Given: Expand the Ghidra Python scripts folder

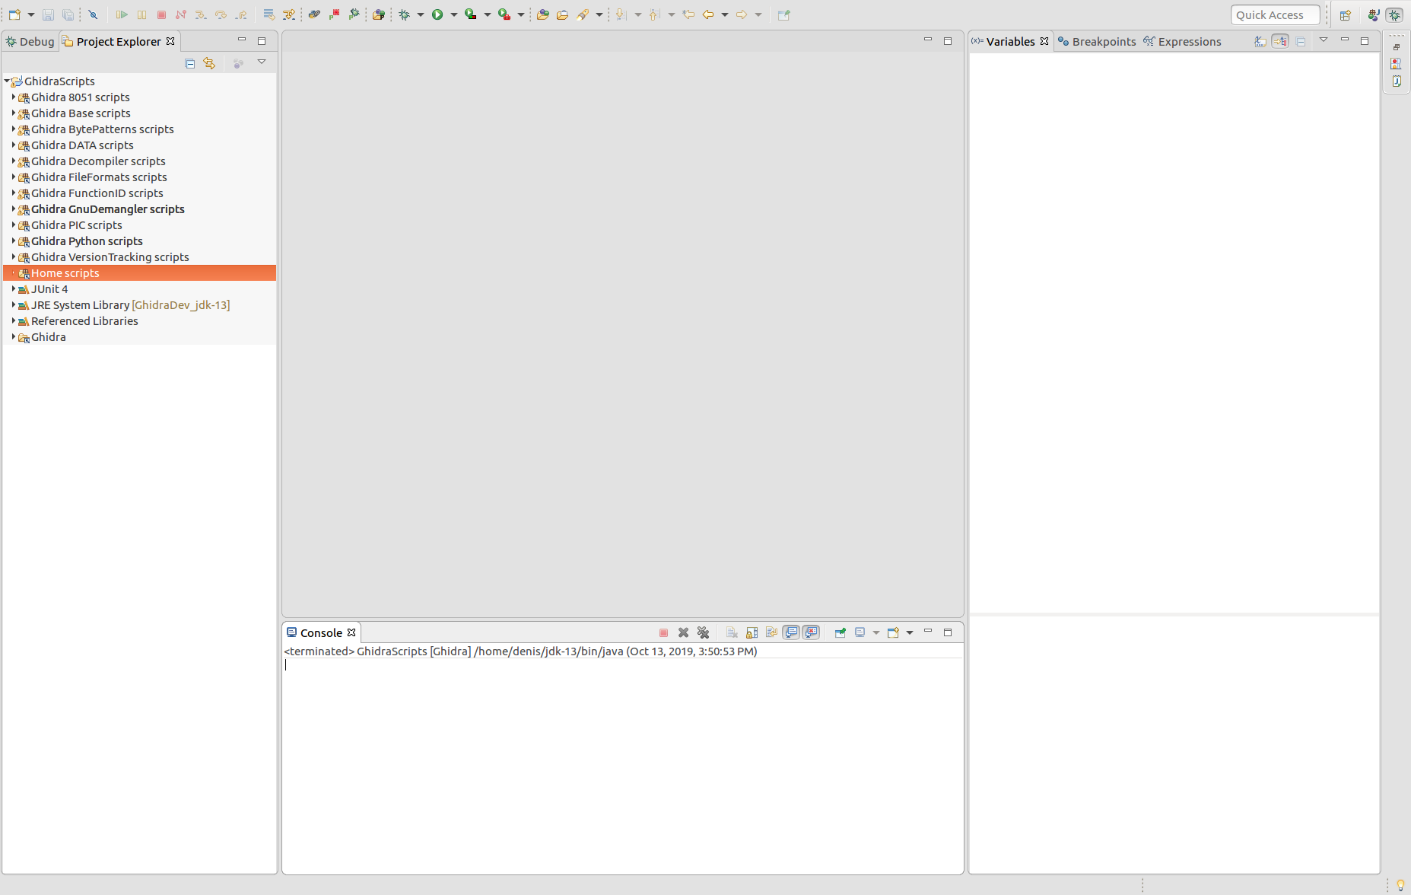Looking at the screenshot, I should [x=14, y=241].
